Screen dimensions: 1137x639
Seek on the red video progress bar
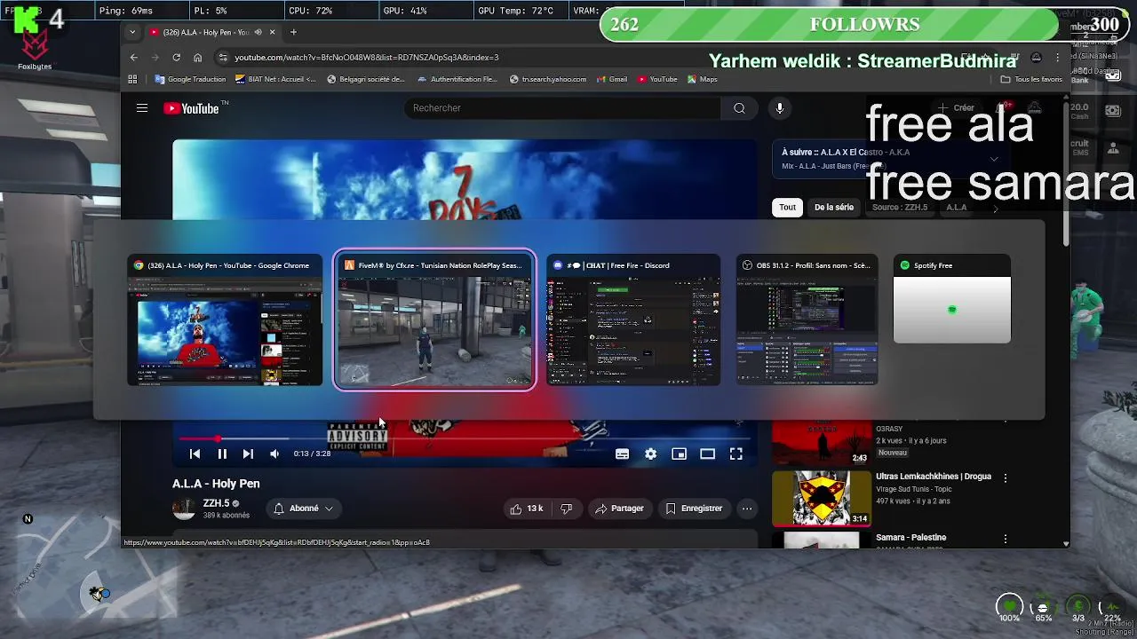pos(465,438)
